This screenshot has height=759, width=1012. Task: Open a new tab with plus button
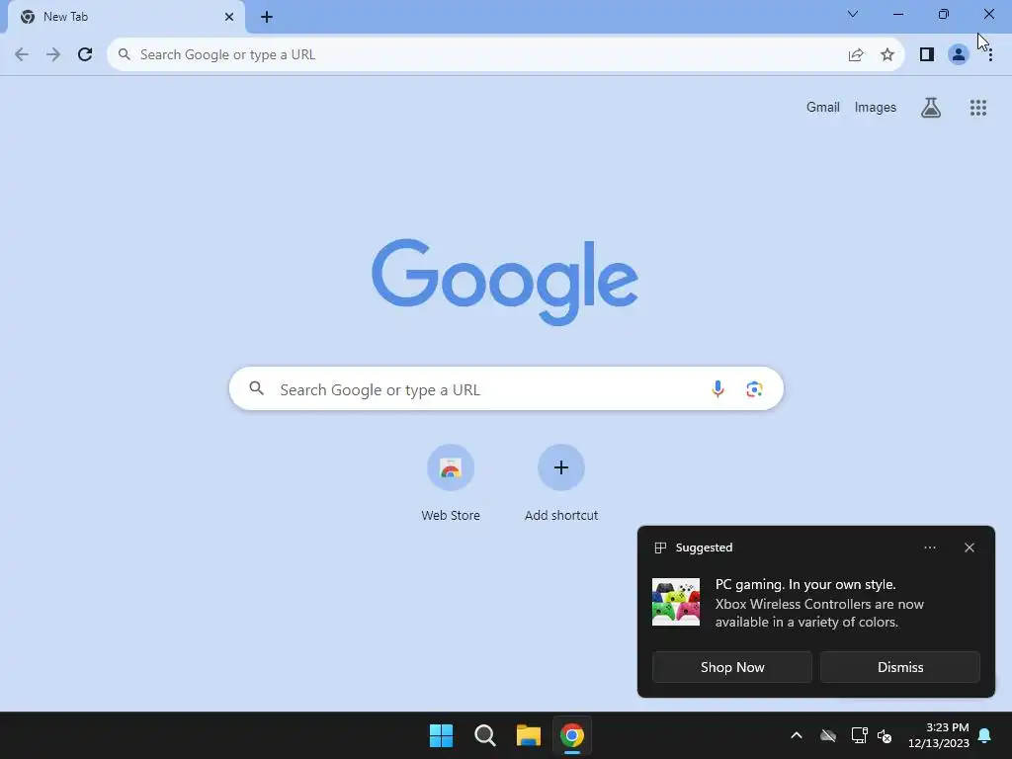tap(267, 17)
